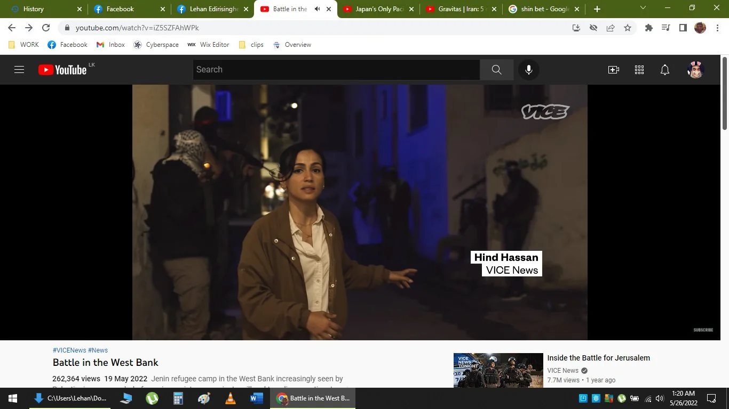Go back in browser history

[12, 28]
